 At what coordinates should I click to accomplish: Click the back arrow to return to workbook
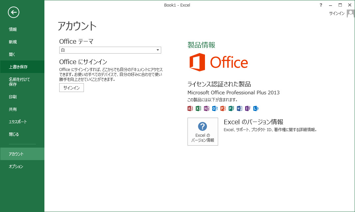14,12
